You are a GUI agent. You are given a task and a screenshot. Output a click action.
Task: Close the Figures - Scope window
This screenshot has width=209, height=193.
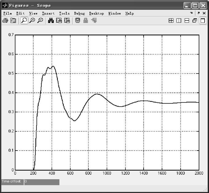point(203,6)
